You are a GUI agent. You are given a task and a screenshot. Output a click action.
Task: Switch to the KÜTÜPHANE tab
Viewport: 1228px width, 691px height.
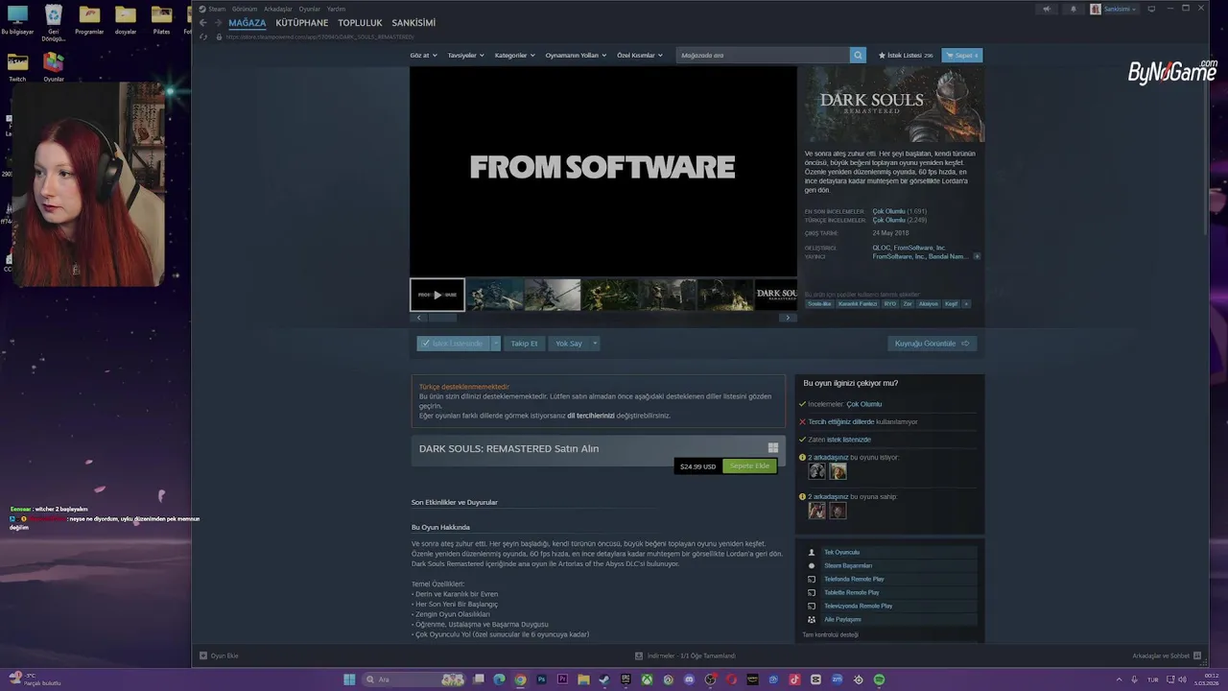[x=302, y=23]
